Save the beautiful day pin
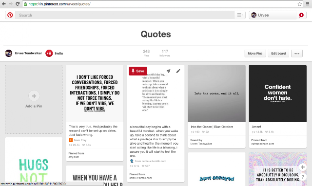Screen dimensions: 312x186 pos(137,71)
